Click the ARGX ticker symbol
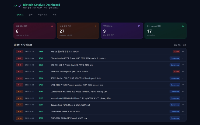The height and width of the screenshot is (125, 200). click(x=41, y=72)
